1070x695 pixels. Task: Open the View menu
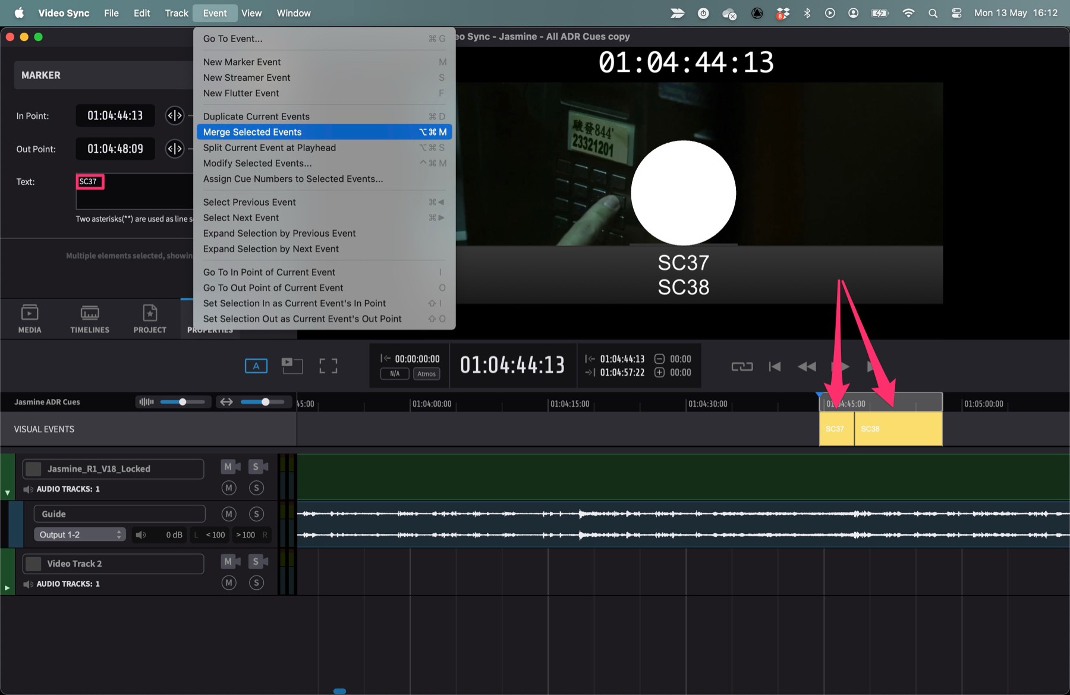(251, 13)
